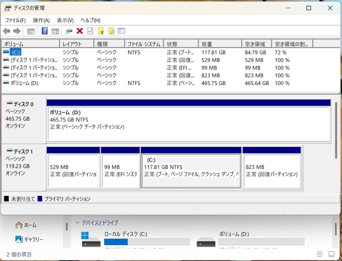Sort by the 状態 column header

coord(181,44)
